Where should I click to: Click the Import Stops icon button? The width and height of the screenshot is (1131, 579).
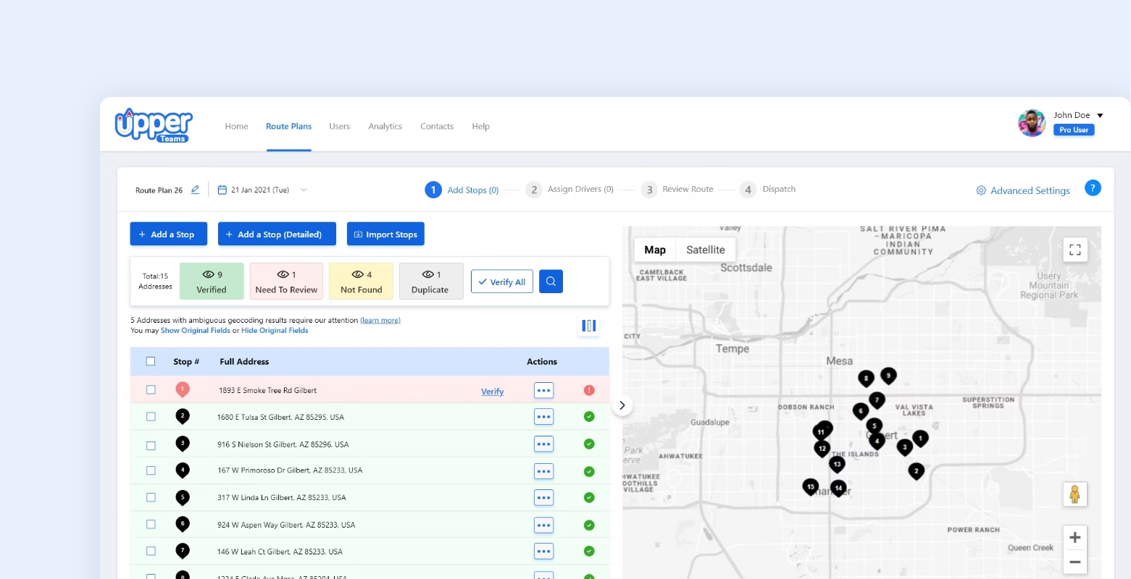point(359,234)
